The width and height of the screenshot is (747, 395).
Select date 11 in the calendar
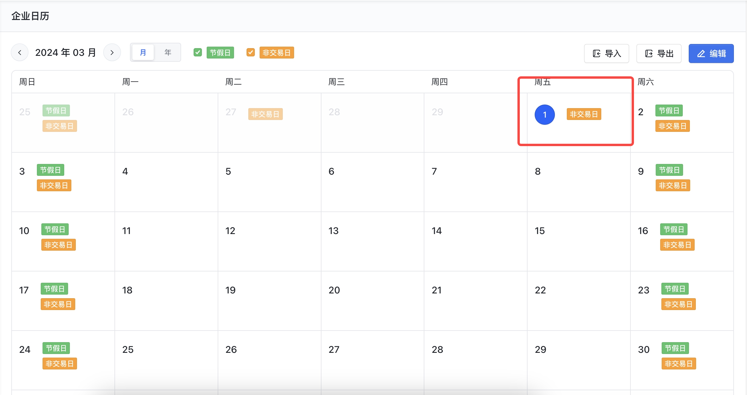pos(126,231)
